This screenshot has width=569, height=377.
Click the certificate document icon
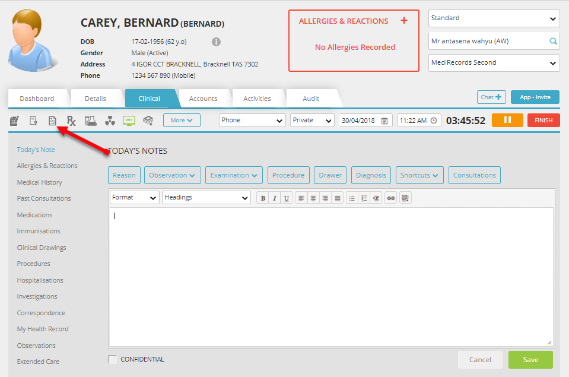(x=33, y=121)
